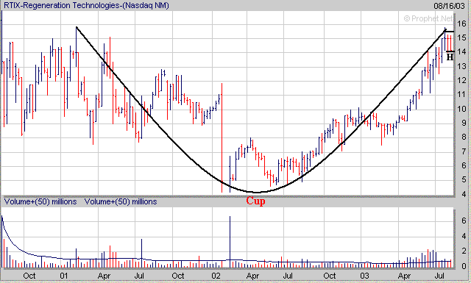471x283 pixels.
Task: Click price axis value 7
Action: (x=464, y=151)
